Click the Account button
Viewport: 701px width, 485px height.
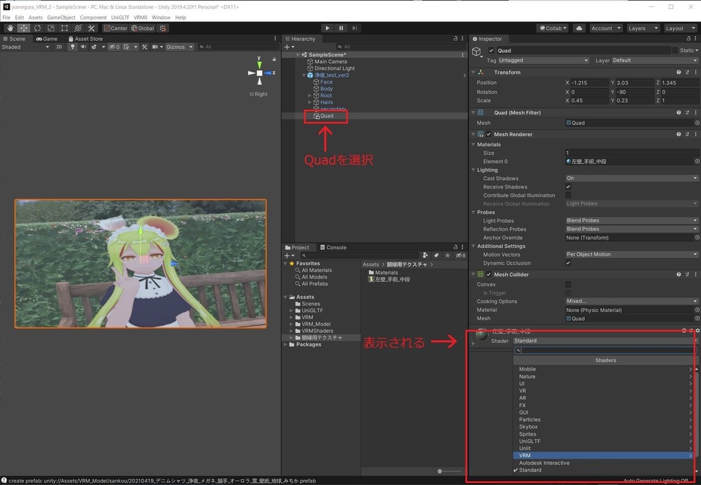[605, 28]
